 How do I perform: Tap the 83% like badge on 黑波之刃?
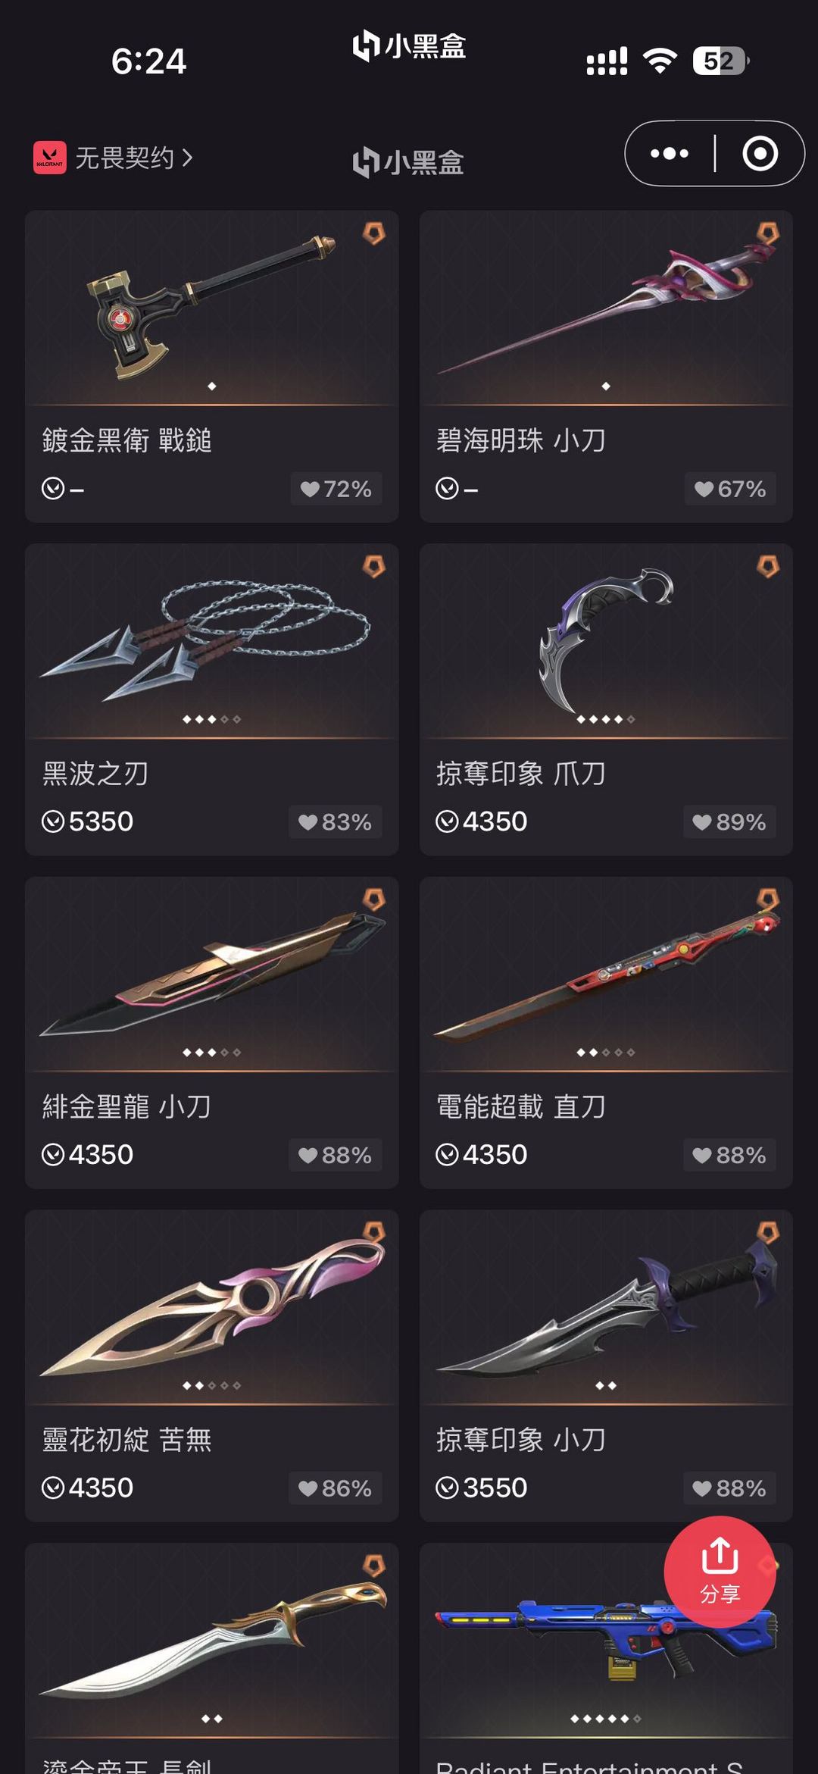(x=336, y=821)
